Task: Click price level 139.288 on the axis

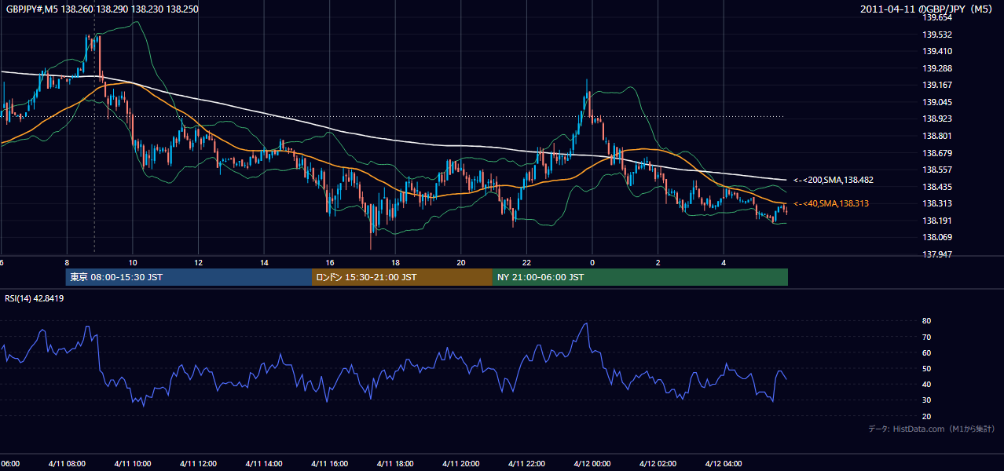Action: [x=937, y=68]
